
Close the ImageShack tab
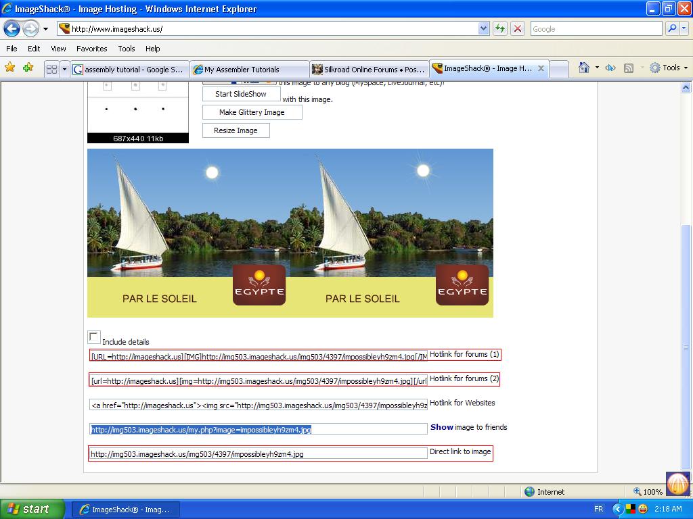pos(541,68)
